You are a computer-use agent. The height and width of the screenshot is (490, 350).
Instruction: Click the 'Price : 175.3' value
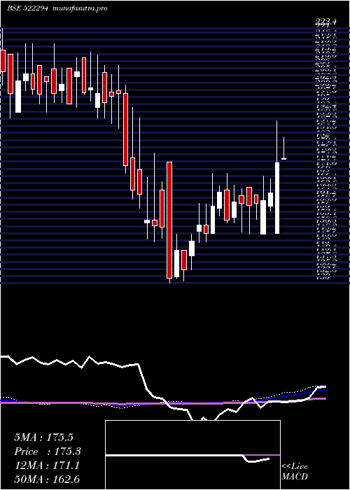[48, 451]
